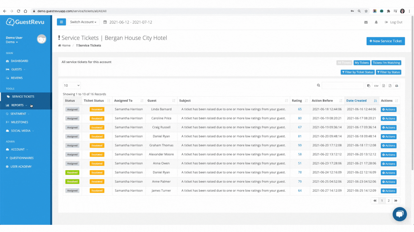Click the date range calendar icon
This screenshot has height=232, width=414.
point(105,22)
